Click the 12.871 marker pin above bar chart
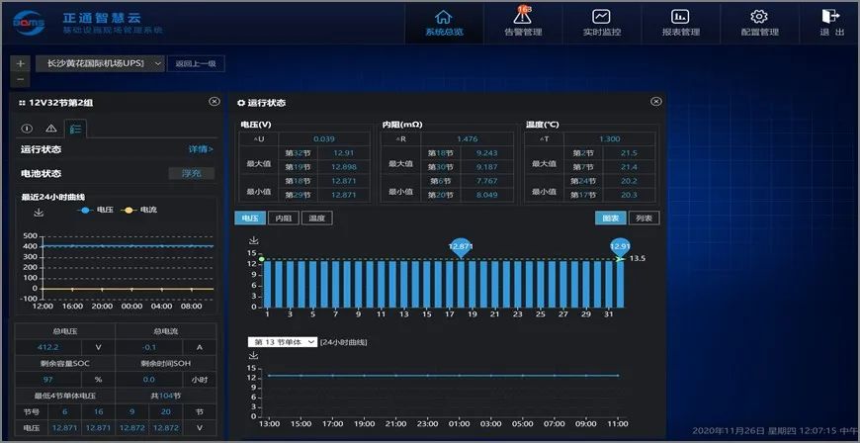The width and height of the screenshot is (860, 443). pos(461,247)
